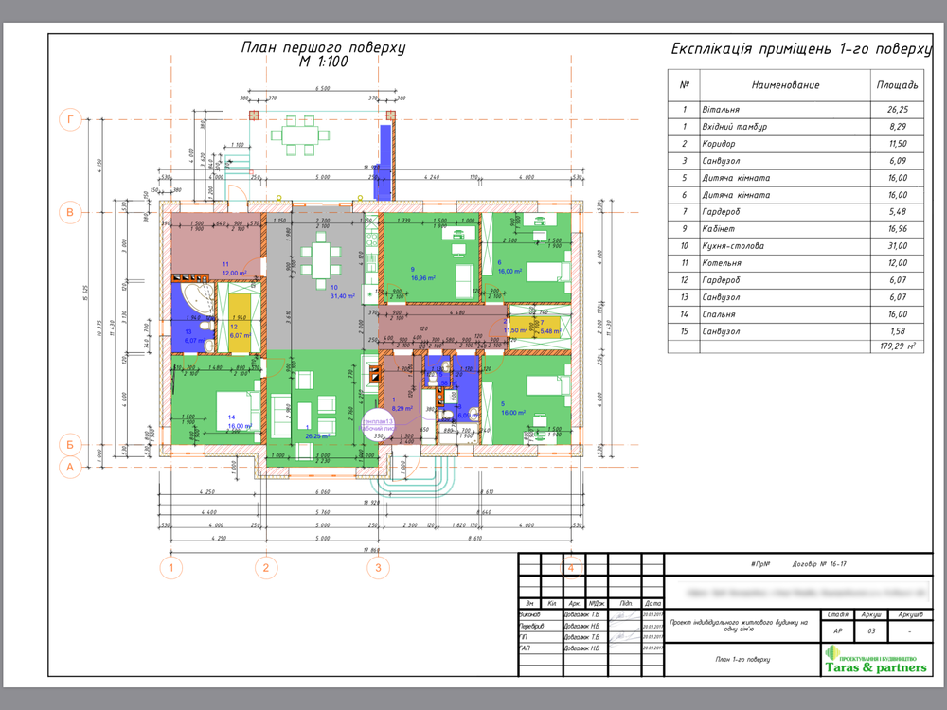
Task: Open the генплан13 Рабочий лист callout link
Action: pyautogui.click(x=379, y=423)
